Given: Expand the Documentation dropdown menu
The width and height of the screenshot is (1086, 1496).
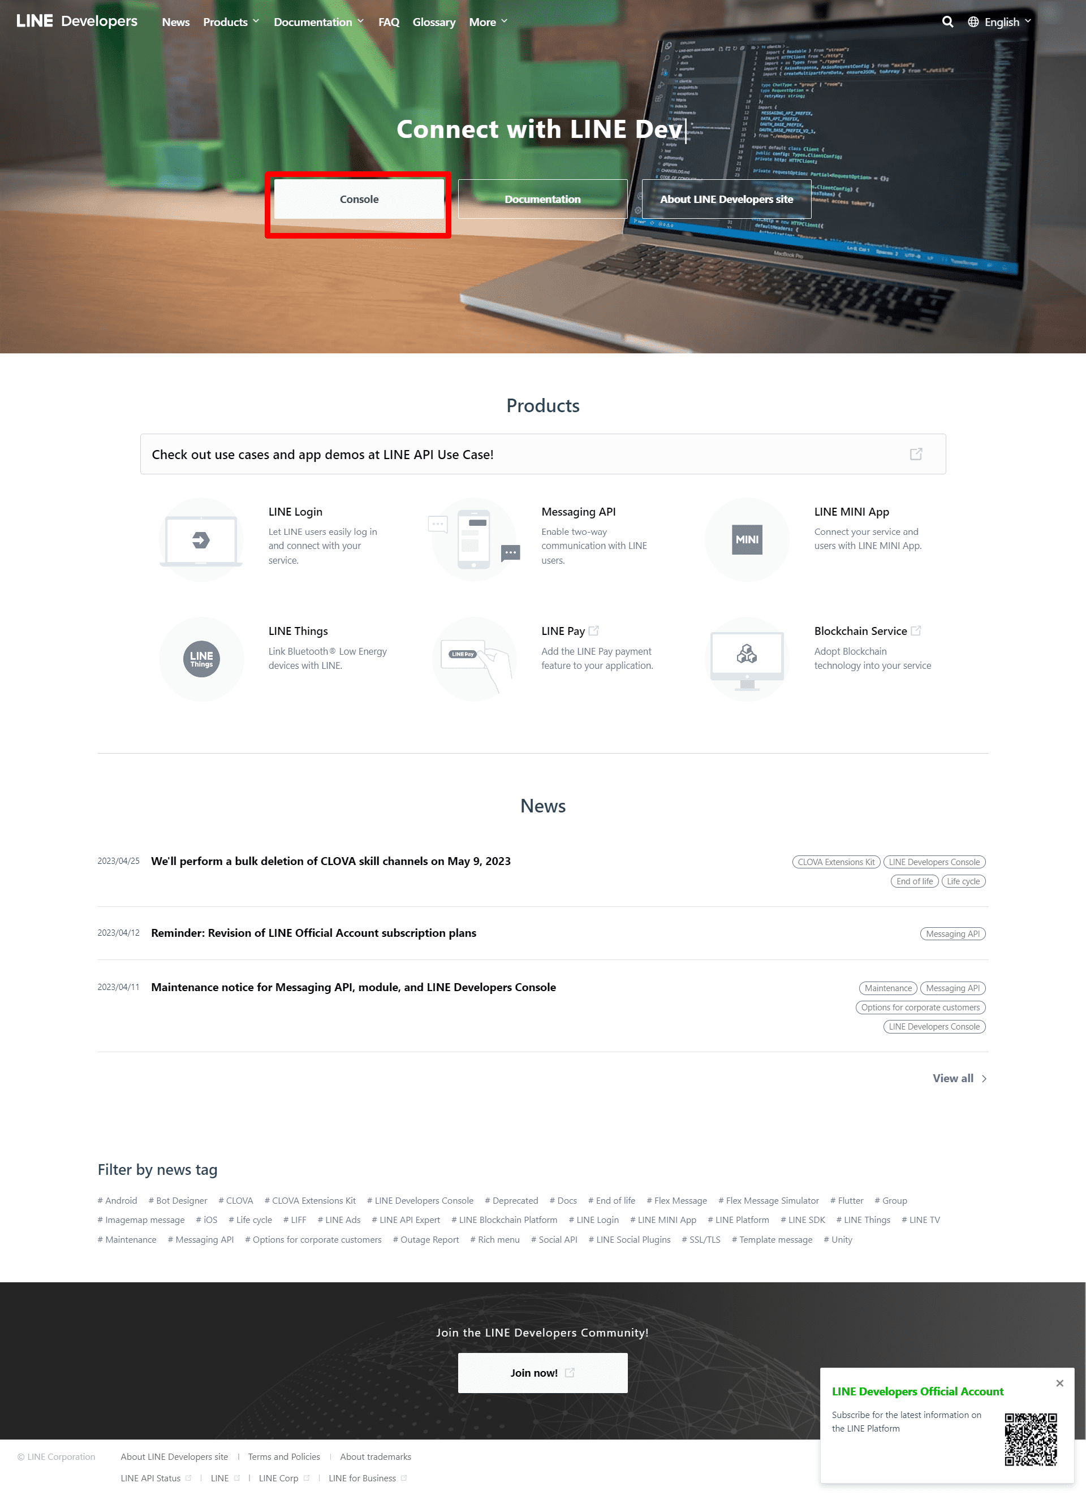Looking at the screenshot, I should (x=318, y=22).
